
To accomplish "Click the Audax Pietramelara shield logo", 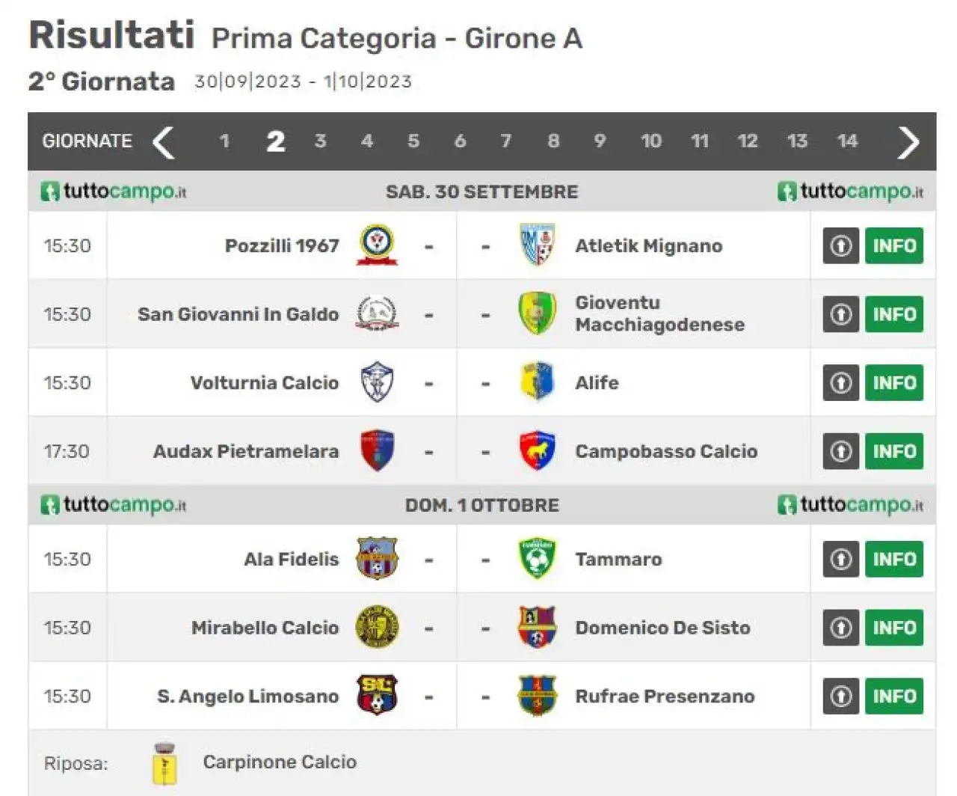I will (377, 451).
